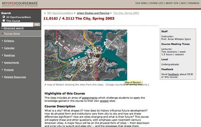Click the red arrow beside Course Home

[x=2, y=33]
